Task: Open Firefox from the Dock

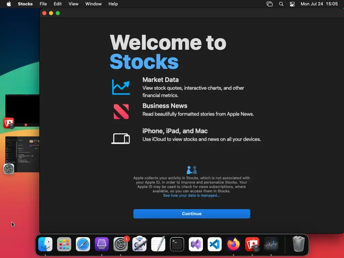Action: (233, 244)
